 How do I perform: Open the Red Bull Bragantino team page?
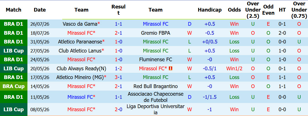pyautogui.click(x=156, y=86)
